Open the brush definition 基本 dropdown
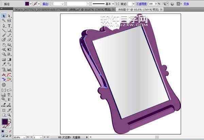 (x=113, y=4)
